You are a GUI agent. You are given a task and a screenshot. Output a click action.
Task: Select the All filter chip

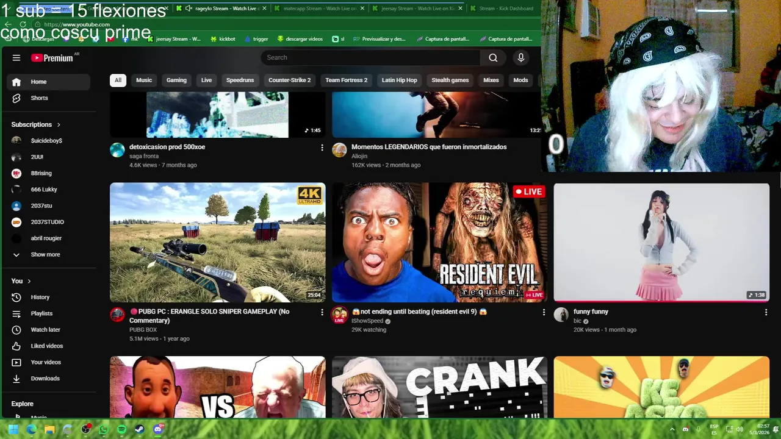point(118,80)
